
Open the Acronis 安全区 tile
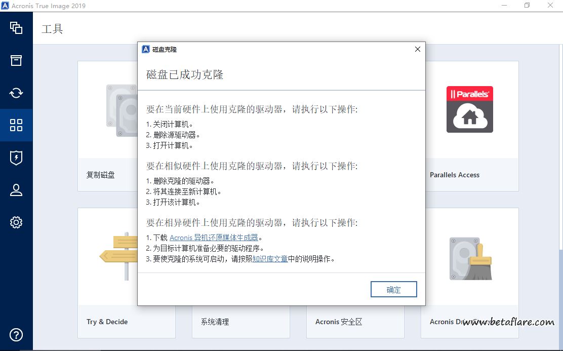pyautogui.click(x=339, y=322)
